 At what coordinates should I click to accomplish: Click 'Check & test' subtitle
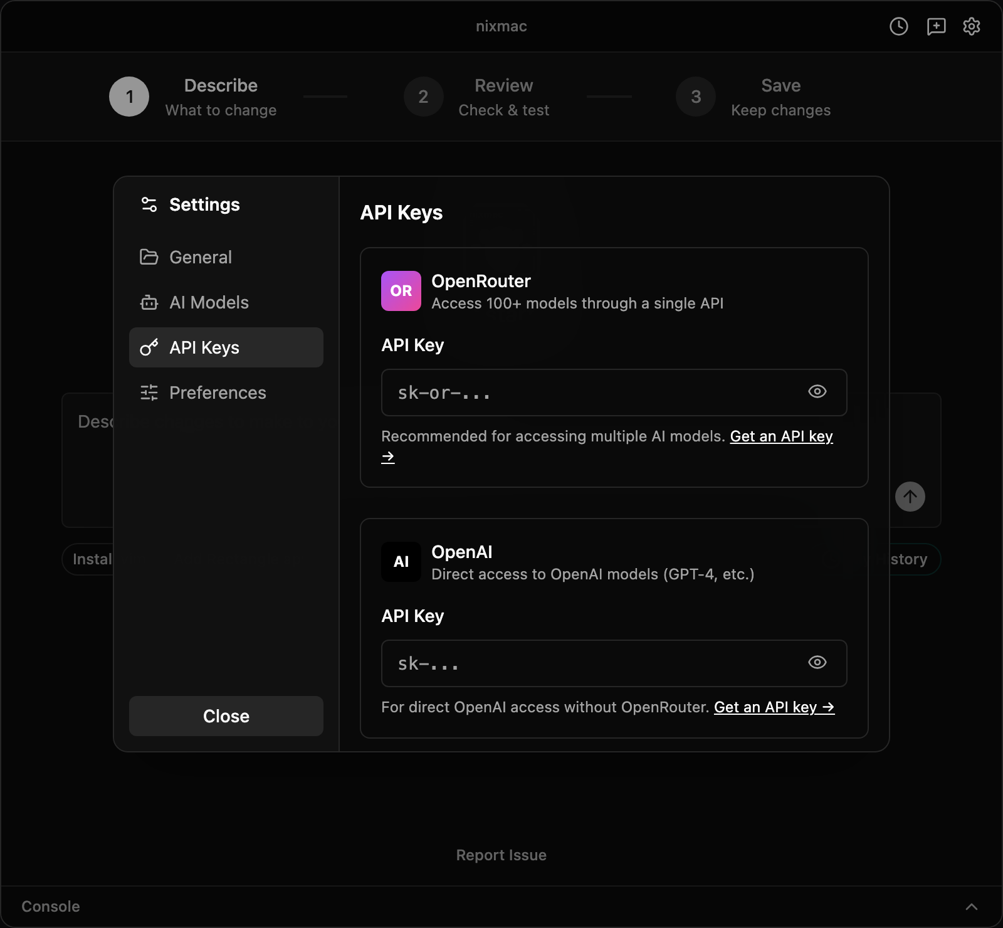(504, 110)
